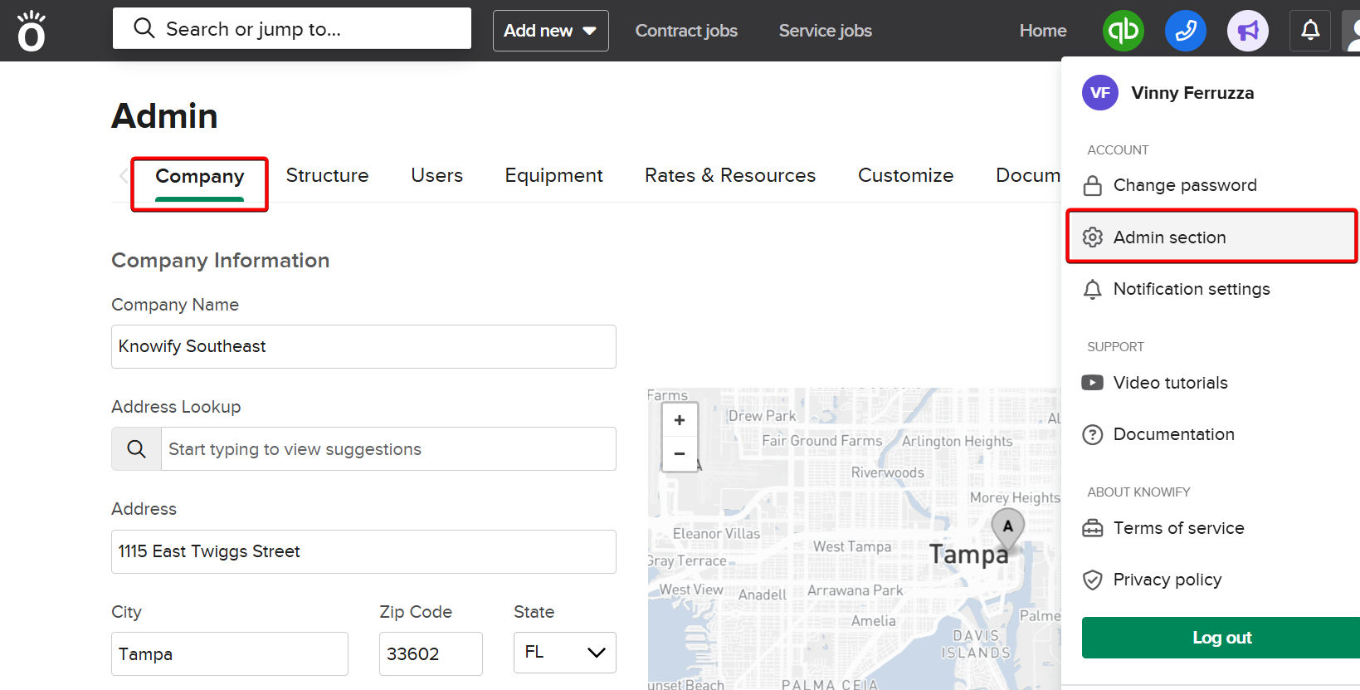The height and width of the screenshot is (690, 1360).
Task: Open the megaphone announcements icon
Action: tap(1247, 31)
